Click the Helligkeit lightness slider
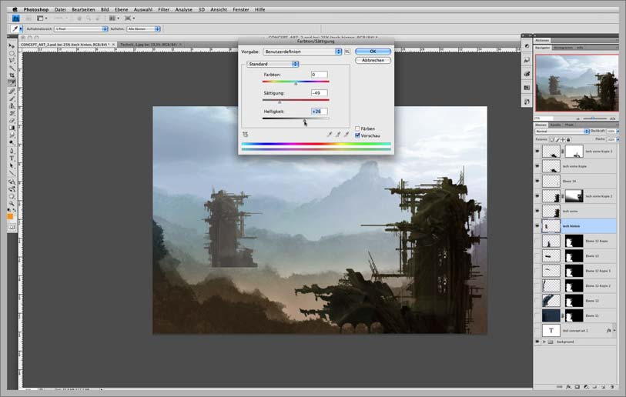 point(296,119)
